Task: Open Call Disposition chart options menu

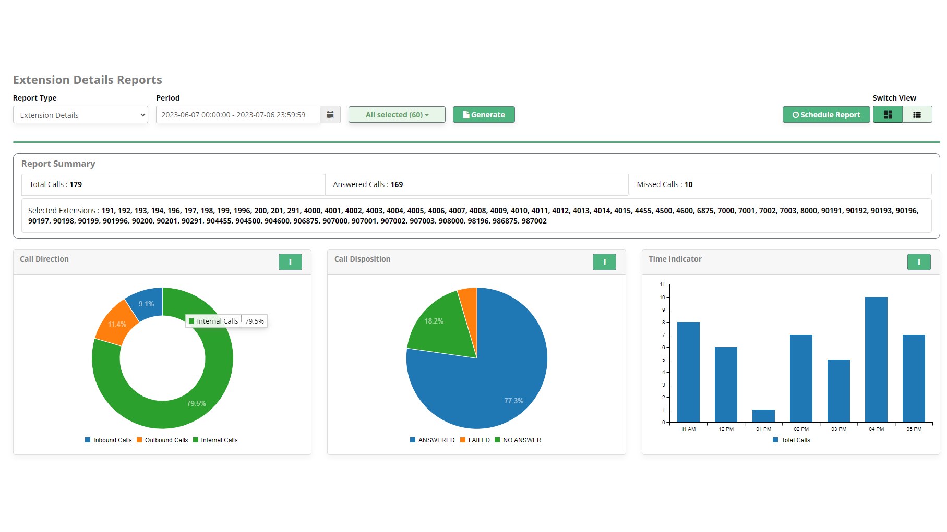Action: [x=604, y=262]
